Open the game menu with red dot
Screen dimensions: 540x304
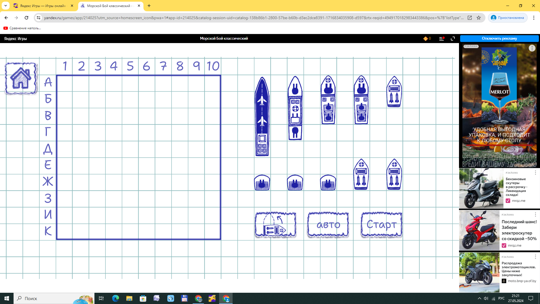pos(441,39)
